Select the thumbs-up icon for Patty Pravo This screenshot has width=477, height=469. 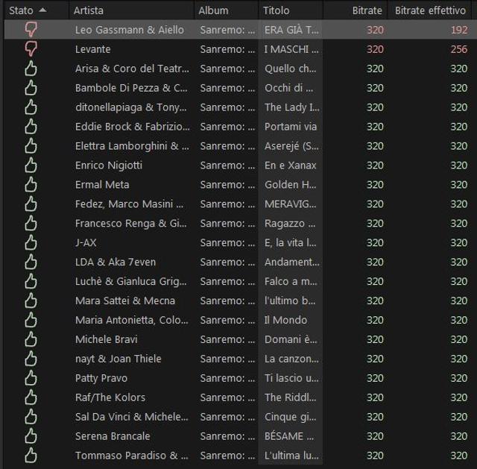31,378
